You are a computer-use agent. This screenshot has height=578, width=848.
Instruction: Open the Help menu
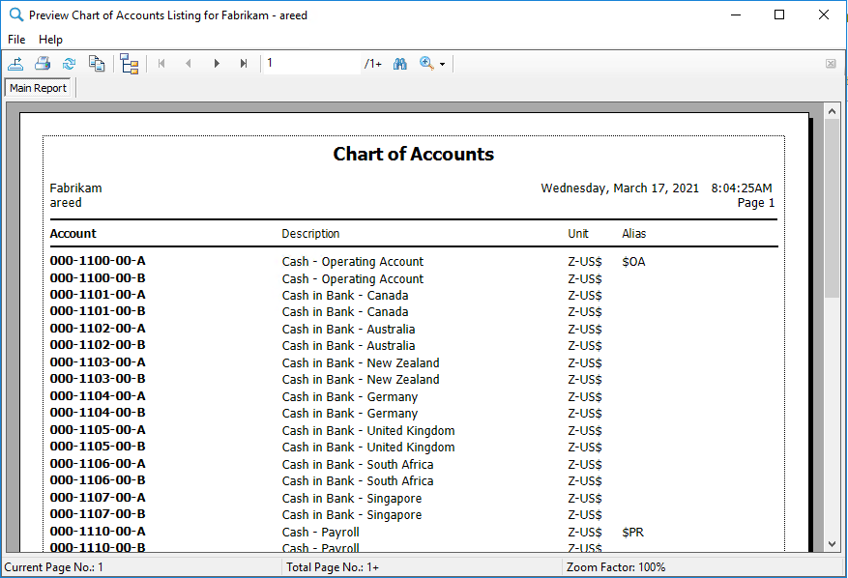50,40
